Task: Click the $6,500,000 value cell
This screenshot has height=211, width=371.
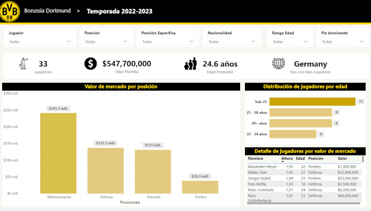Action: [x=347, y=190]
